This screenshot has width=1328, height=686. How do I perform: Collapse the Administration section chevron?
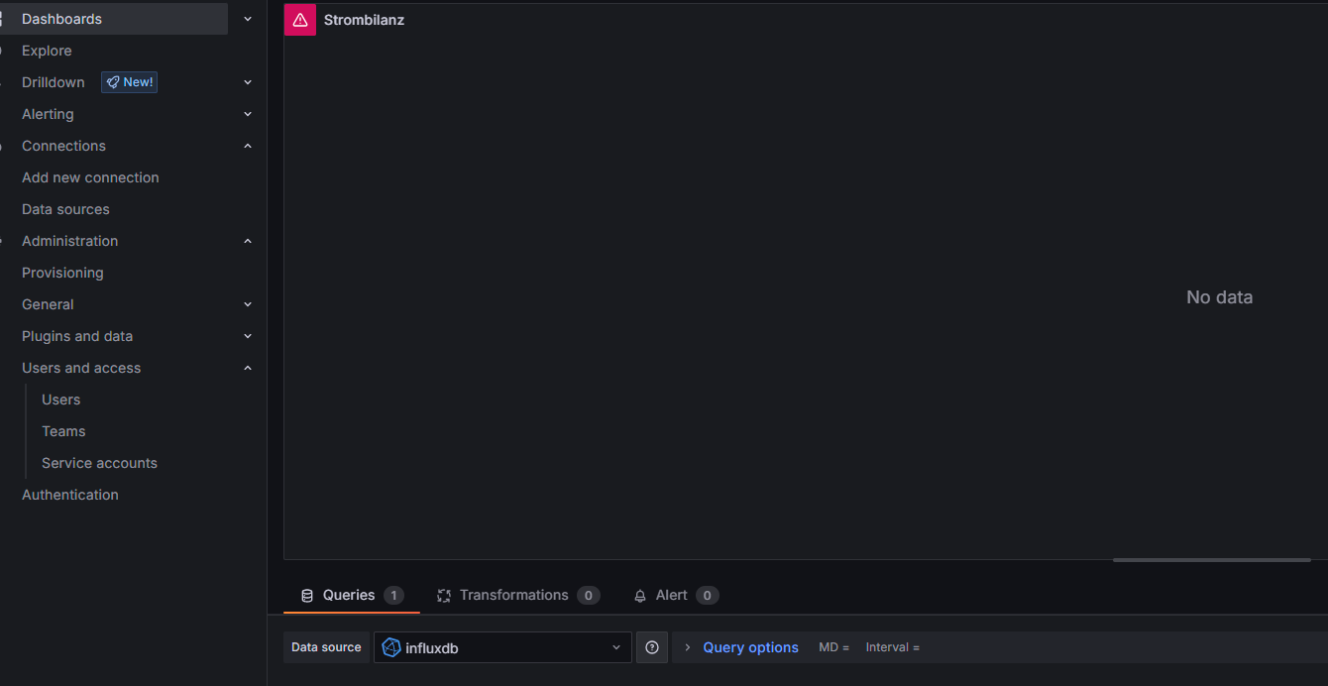pyautogui.click(x=248, y=241)
